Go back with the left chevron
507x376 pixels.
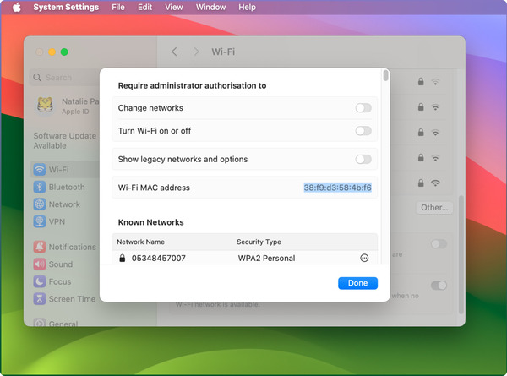(x=174, y=52)
